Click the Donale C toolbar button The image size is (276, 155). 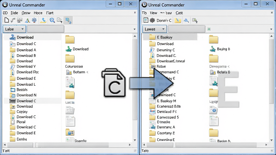coord(164,20)
